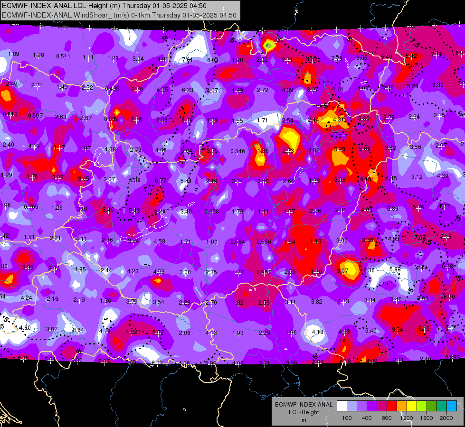Image resolution: width=465 pixels, height=427 pixels.
Task: Click the legend label 400
Action: coord(367,418)
